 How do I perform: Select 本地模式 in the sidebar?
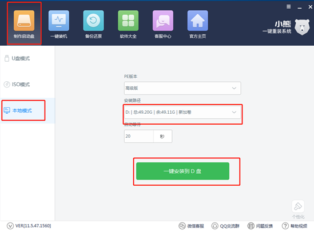pyautogui.click(x=27, y=110)
